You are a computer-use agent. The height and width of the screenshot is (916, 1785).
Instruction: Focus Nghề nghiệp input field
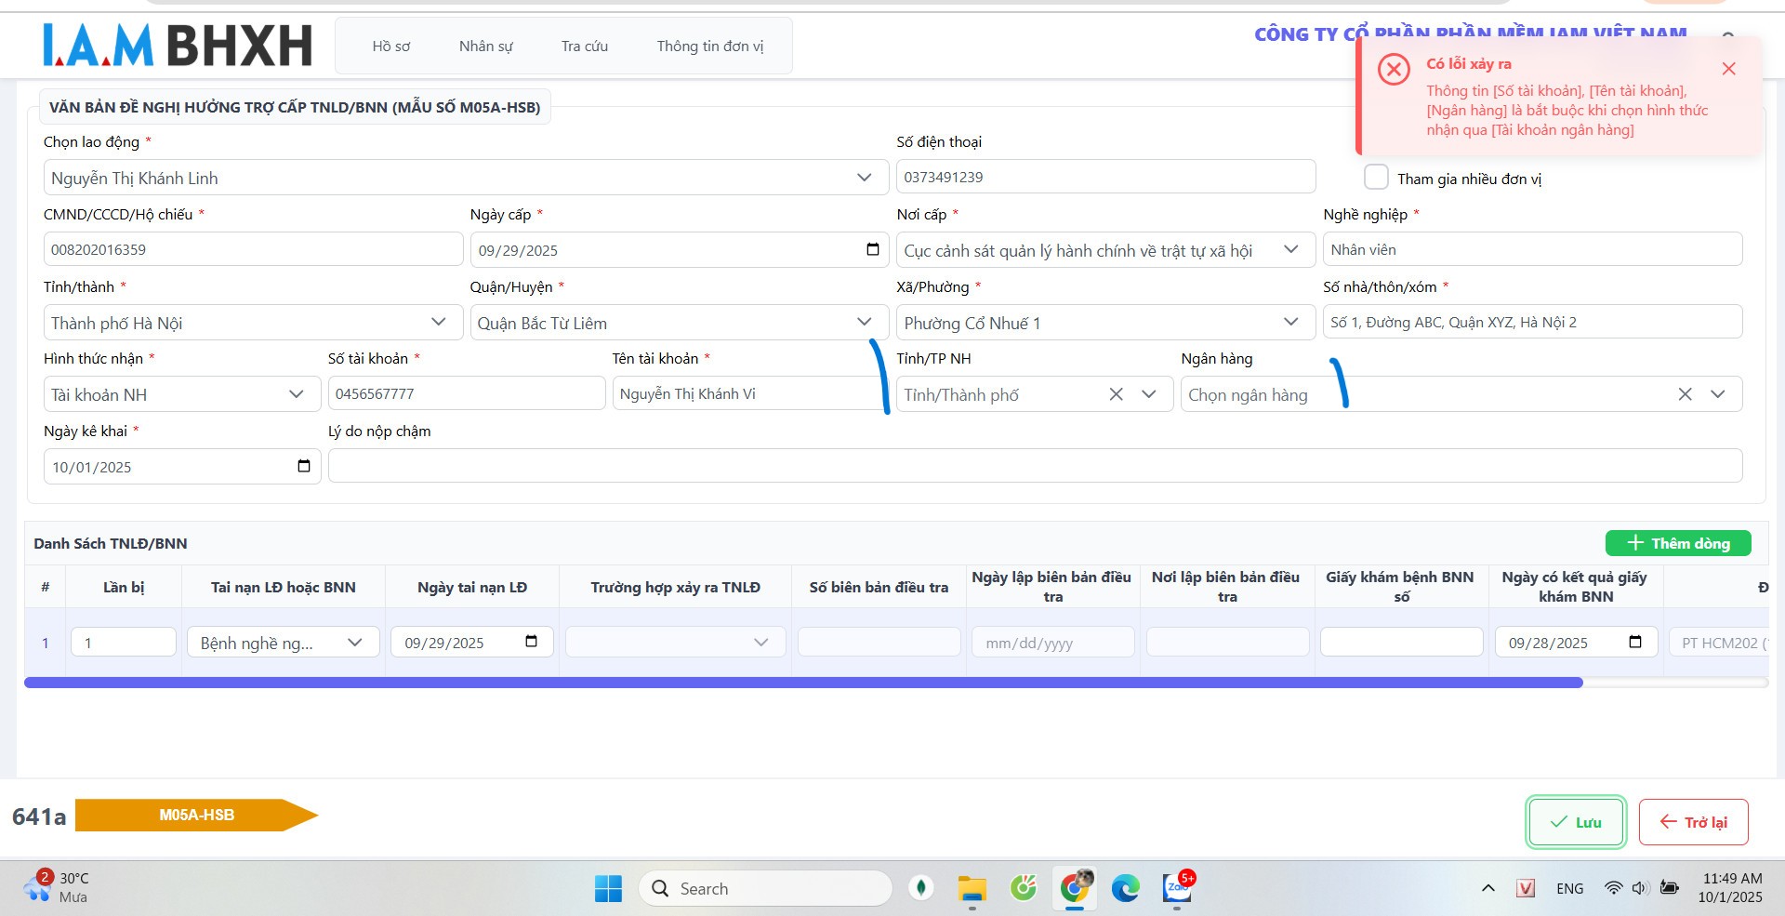(1532, 249)
